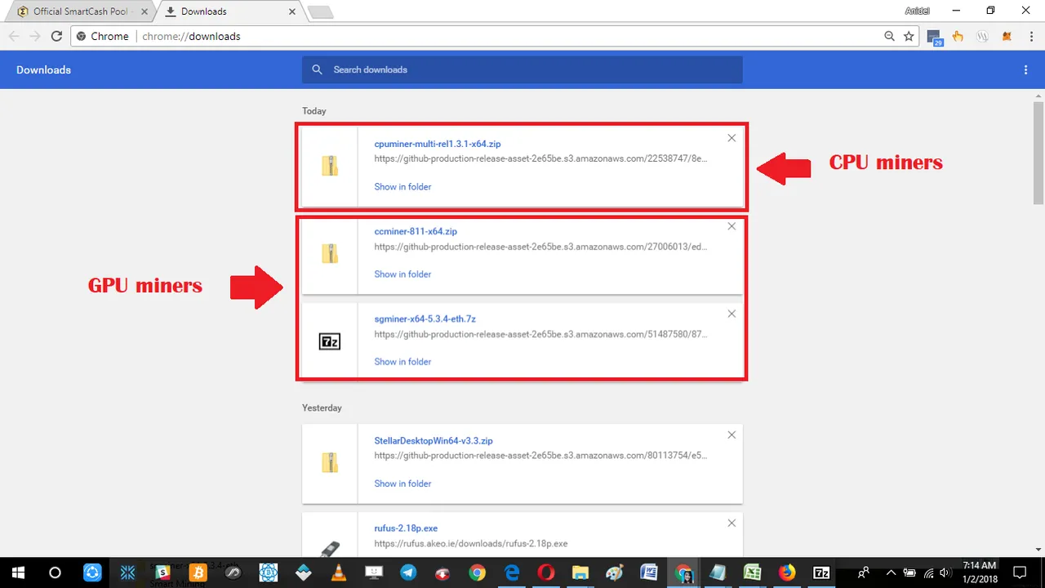Open Firefox on the taskbar
The image size is (1045, 588).
coord(787,572)
